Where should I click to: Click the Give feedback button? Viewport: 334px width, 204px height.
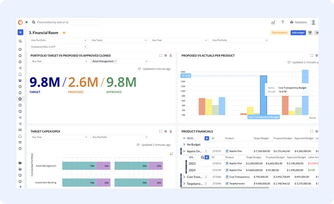point(279,33)
